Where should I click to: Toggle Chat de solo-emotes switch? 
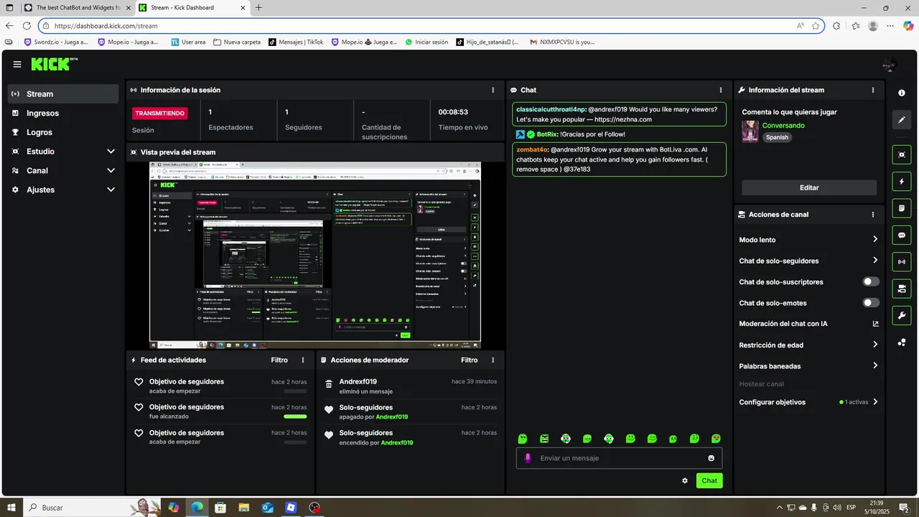pyautogui.click(x=871, y=303)
